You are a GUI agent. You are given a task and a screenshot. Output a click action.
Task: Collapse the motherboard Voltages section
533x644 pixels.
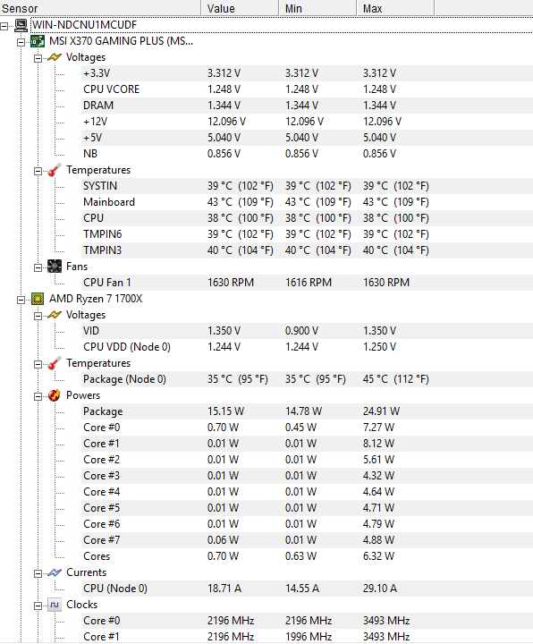coord(38,58)
